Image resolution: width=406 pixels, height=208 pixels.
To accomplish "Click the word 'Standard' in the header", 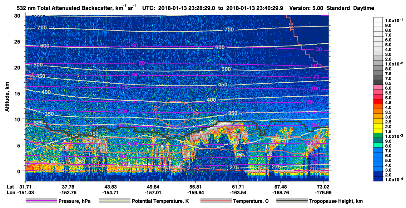I will (x=338, y=8).
